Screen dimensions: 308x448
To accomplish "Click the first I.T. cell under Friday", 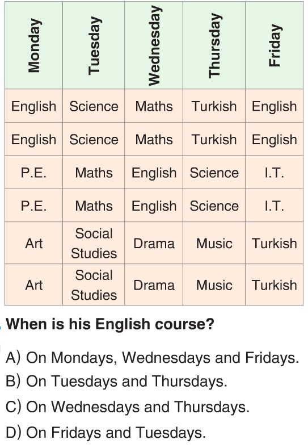I will coord(275,172).
